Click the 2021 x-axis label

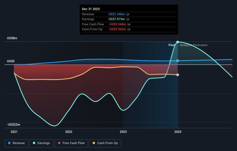point(14,132)
